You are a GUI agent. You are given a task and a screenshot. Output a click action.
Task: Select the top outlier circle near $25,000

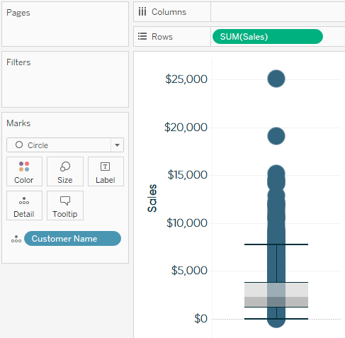tap(276, 79)
